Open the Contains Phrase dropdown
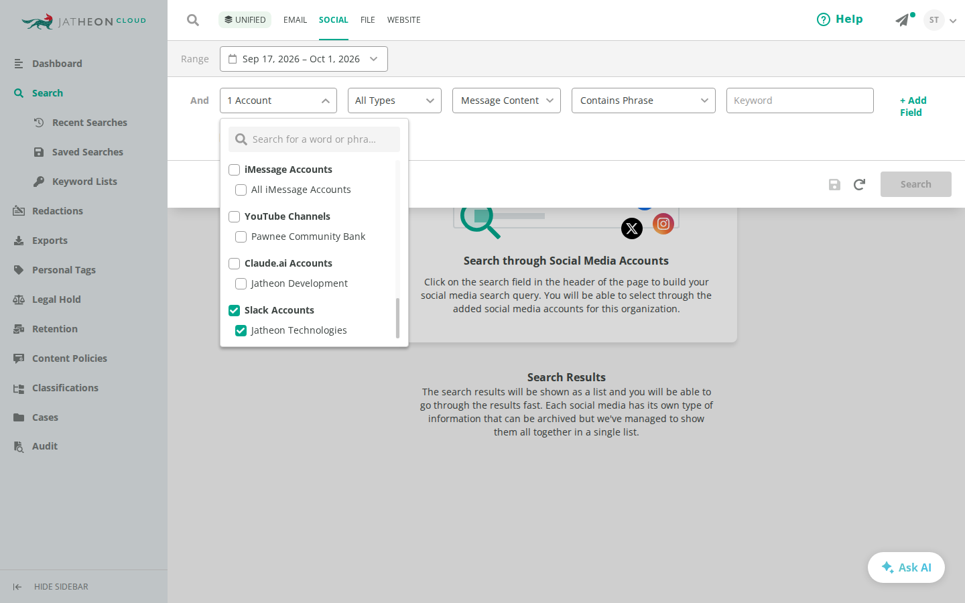 point(643,100)
